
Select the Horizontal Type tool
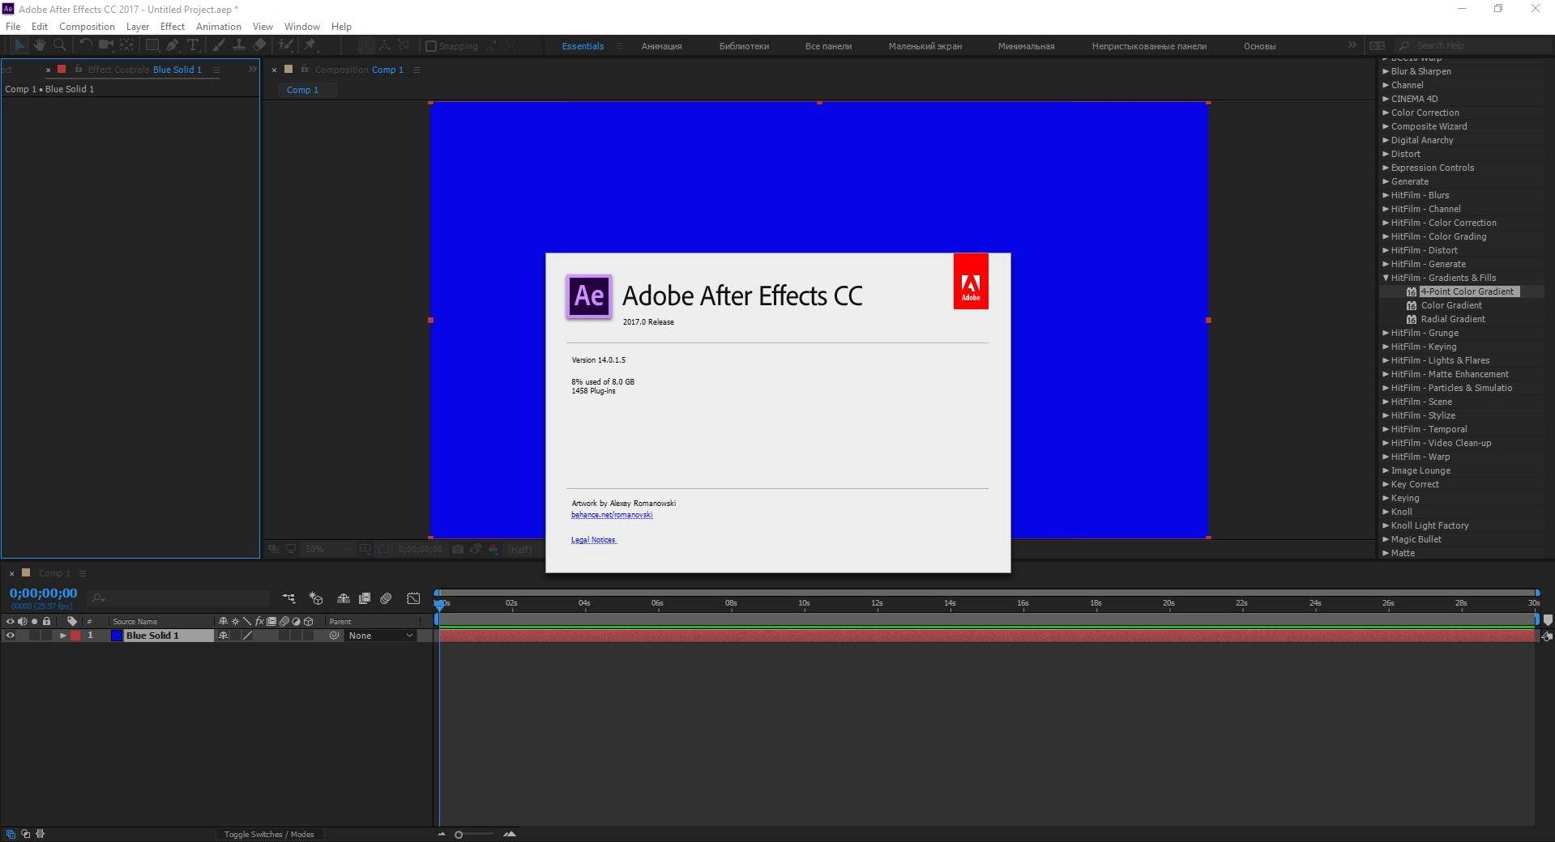click(x=193, y=45)
